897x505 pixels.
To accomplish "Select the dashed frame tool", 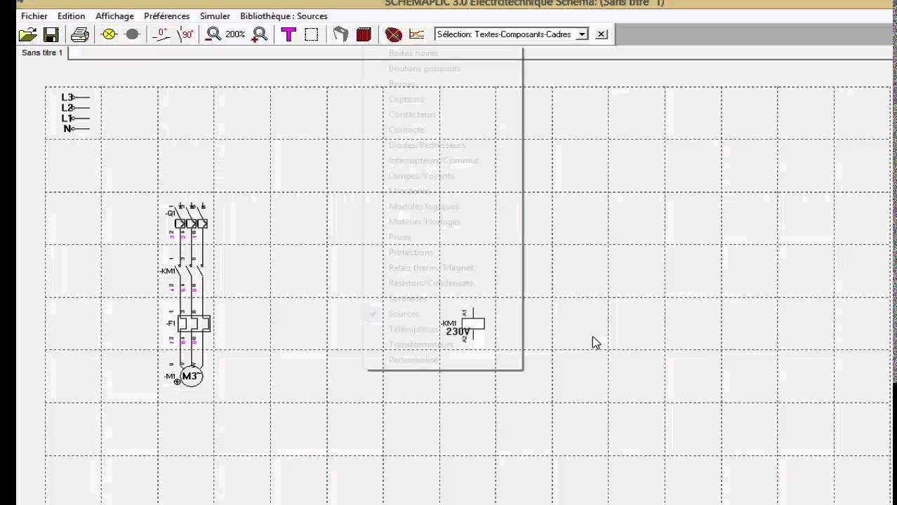I will coord(312,34).
